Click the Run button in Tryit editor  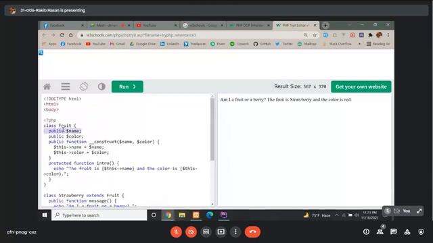127,86
